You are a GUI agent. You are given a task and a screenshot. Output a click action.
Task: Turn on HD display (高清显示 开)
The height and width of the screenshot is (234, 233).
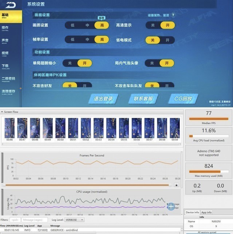(167, 25)
